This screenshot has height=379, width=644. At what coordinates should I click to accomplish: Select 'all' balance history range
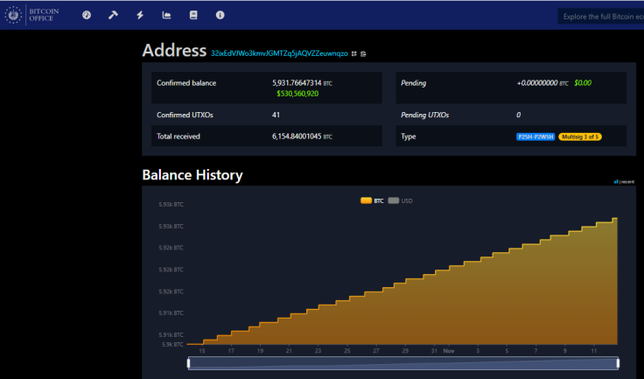(x=616, y=182)
